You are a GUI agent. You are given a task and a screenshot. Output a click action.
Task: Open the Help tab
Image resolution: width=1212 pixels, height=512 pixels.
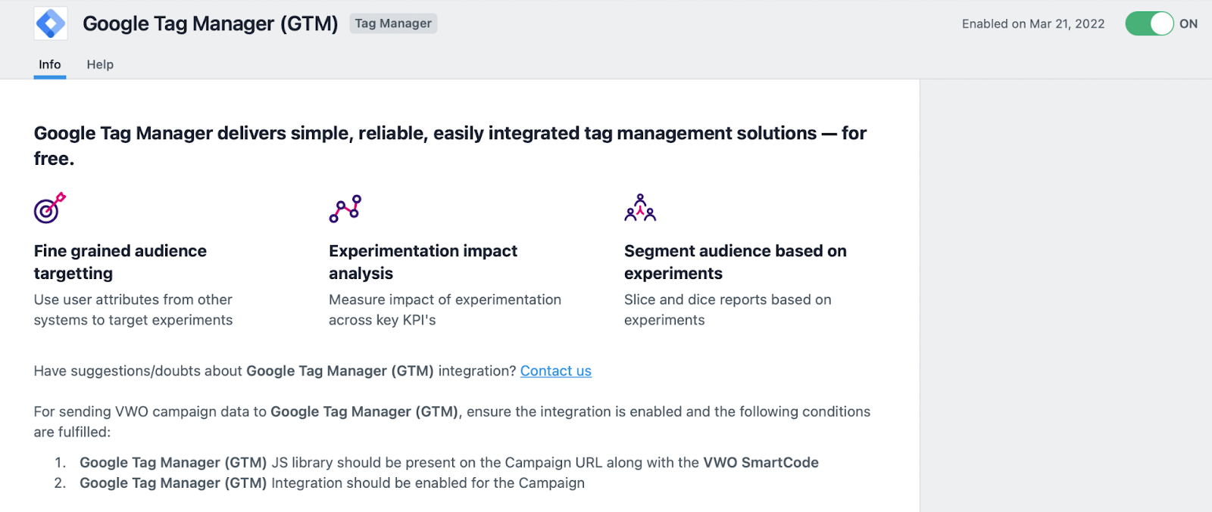(x=100, y=64)
